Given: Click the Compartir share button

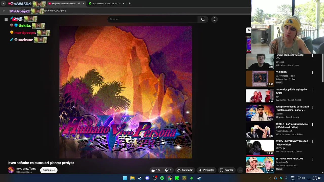Looking at the screenshot, I should (x=185, y=170).
